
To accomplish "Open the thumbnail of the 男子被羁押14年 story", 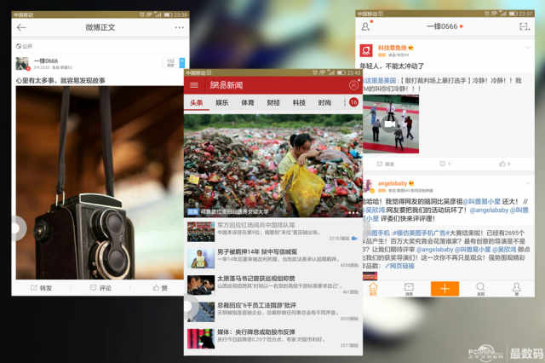I will (201, 258).
